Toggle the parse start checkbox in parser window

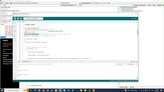[x=62, y=5]
